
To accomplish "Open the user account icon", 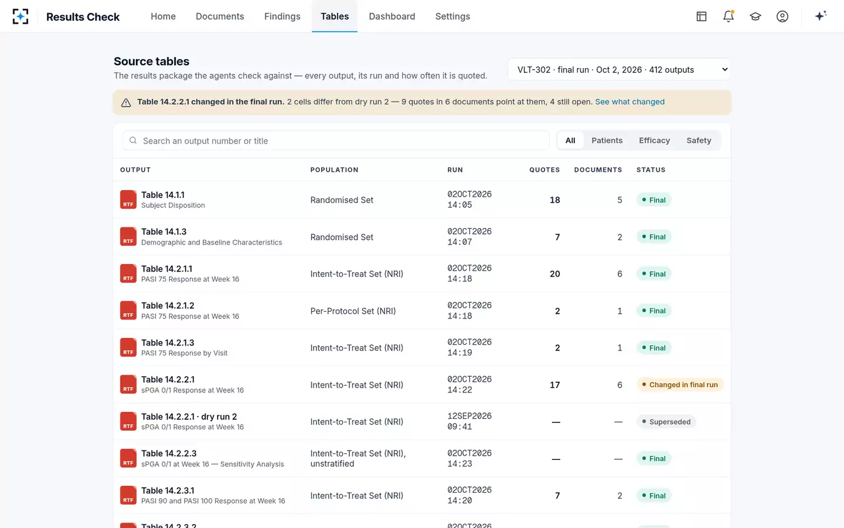I will [x=782, y=16].
